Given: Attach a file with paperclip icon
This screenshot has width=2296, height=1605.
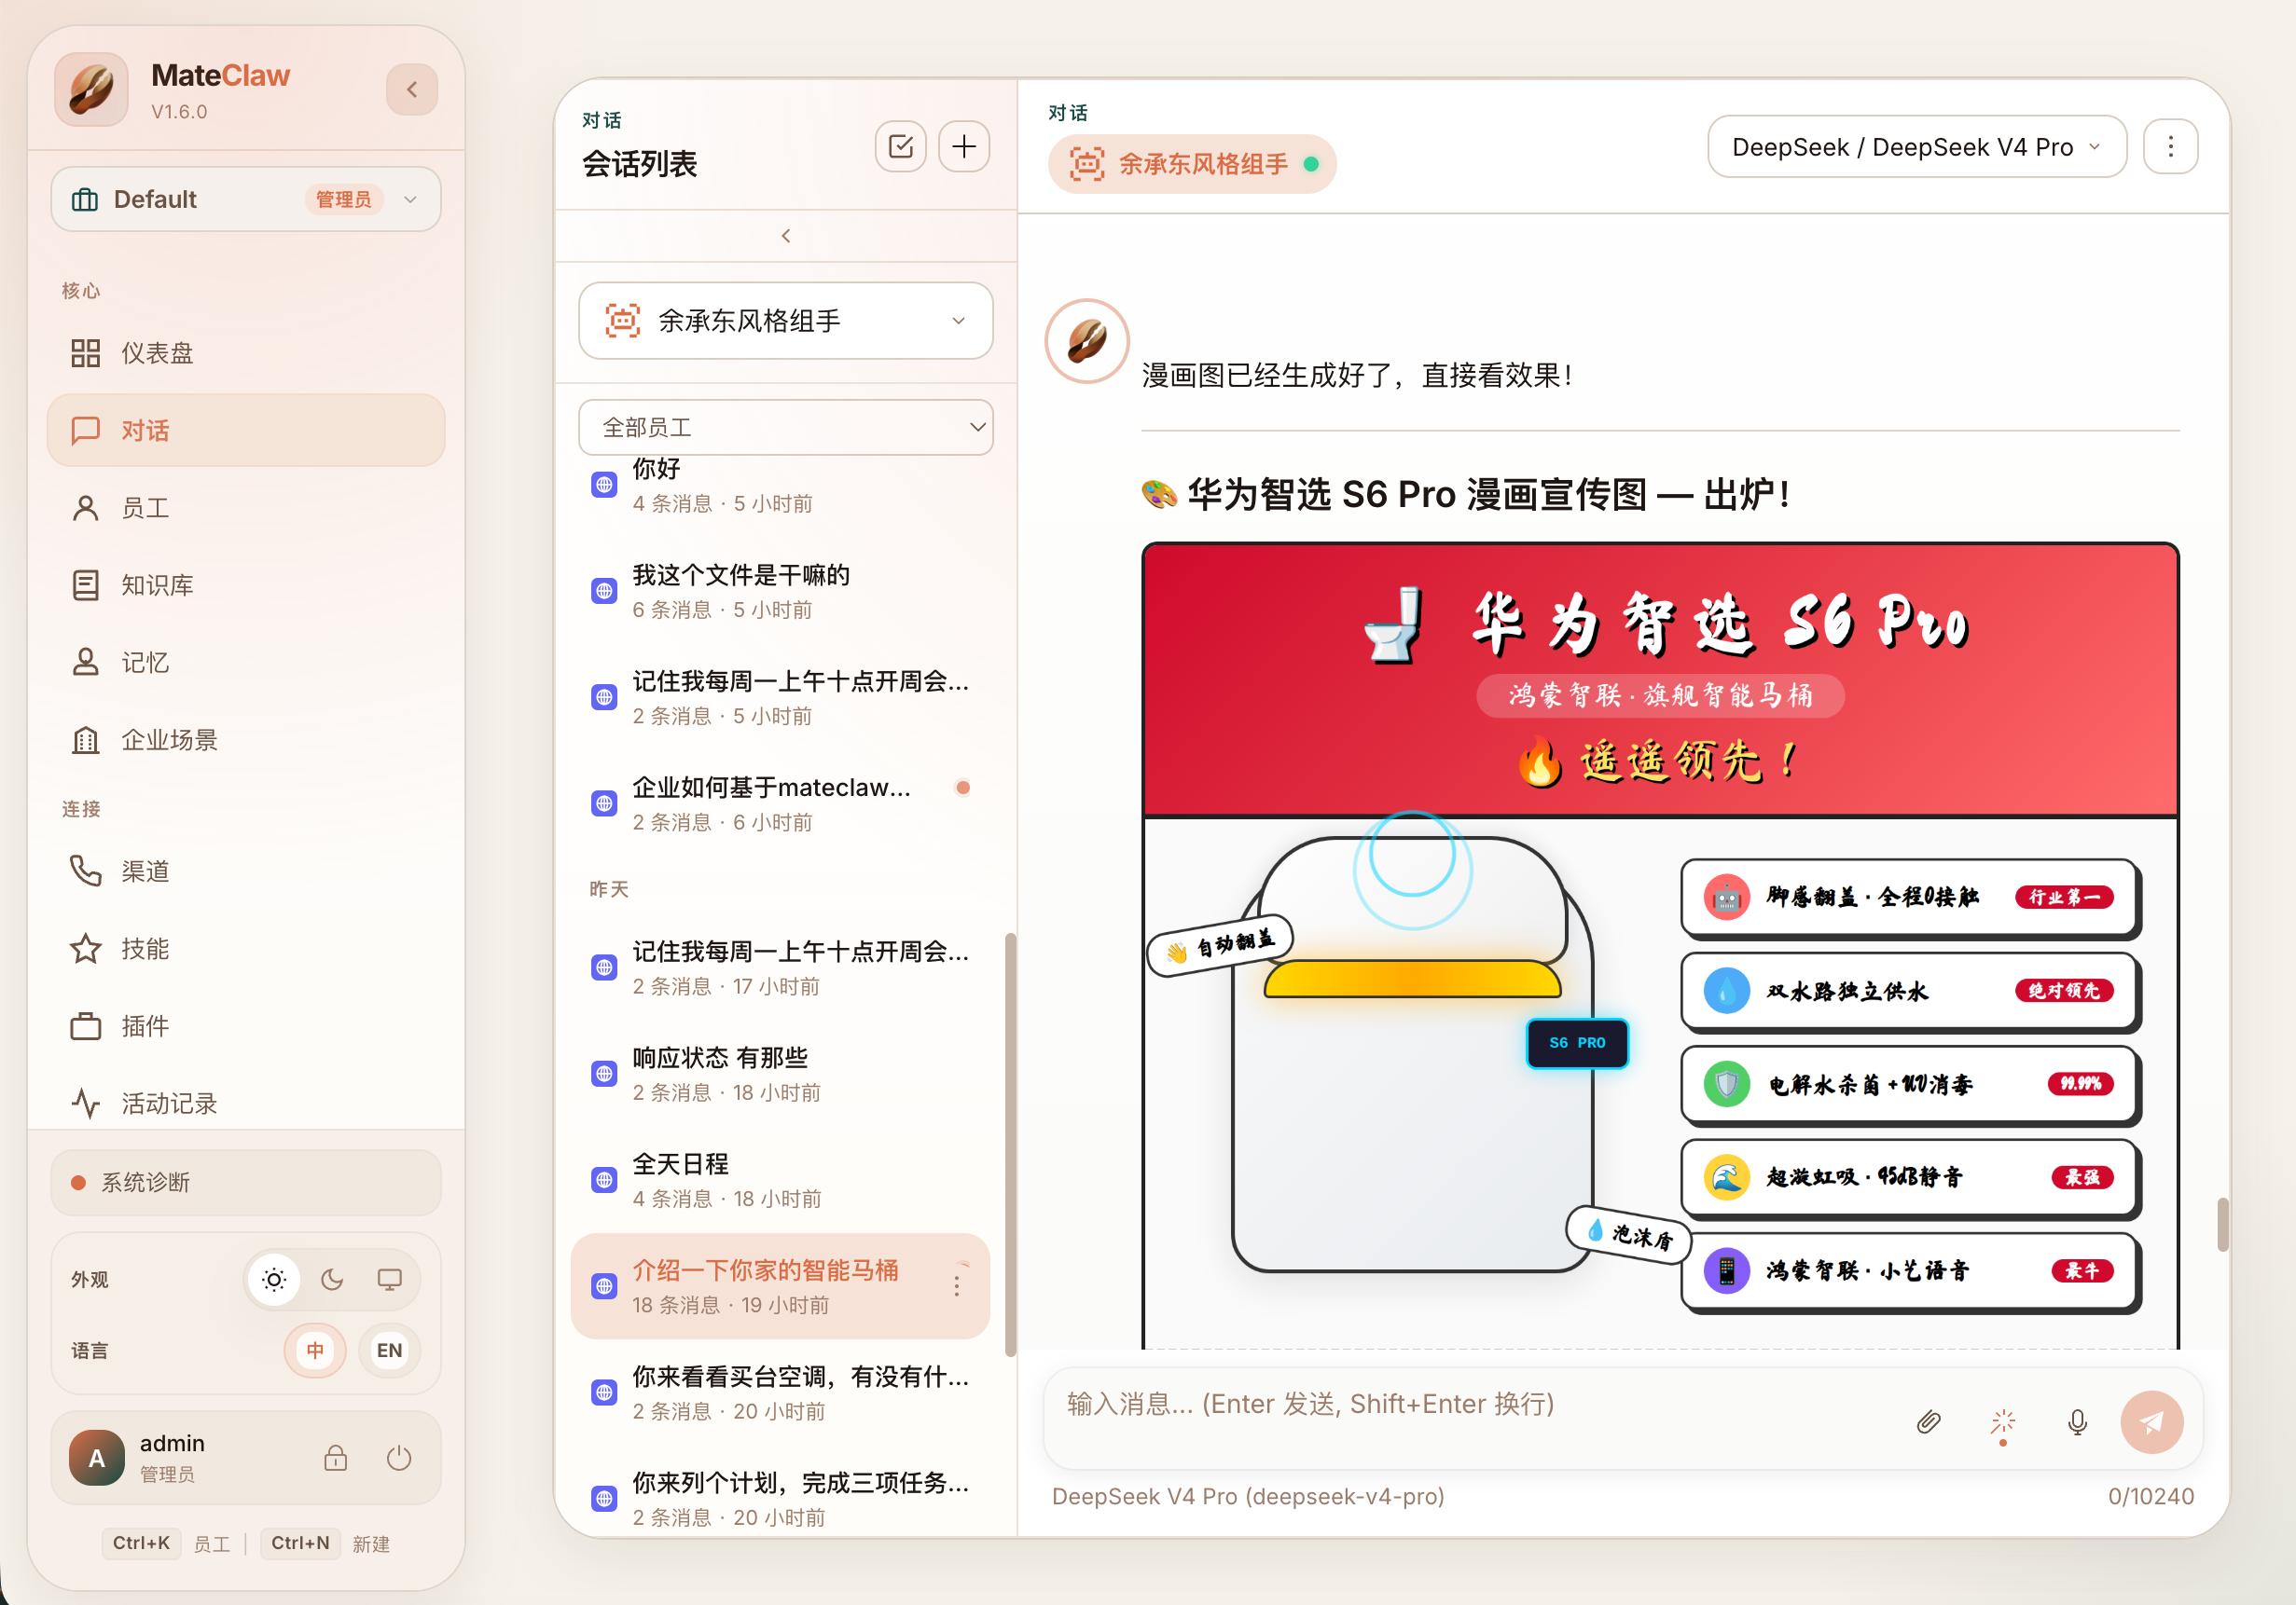Looking at the screenshot, I should [1928, 1422].
